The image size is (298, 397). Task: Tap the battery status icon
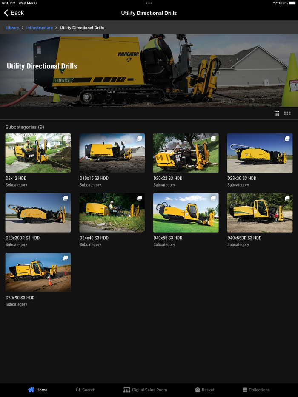pos(292,3)
